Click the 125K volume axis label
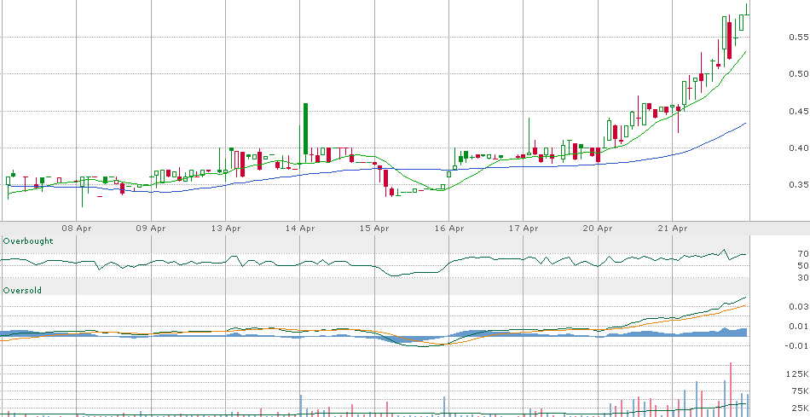 [799, 374]
